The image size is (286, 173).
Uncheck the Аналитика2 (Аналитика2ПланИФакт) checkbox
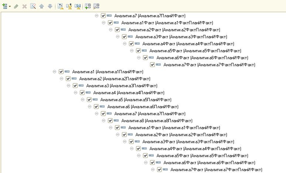[x=68, y=78]
